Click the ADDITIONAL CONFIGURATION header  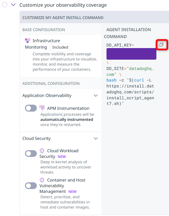(x=51, y=84)
